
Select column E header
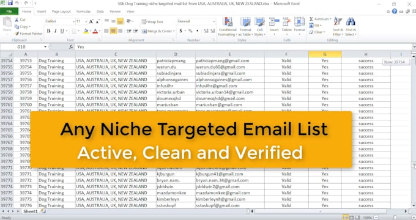click(x=229, y=54)
